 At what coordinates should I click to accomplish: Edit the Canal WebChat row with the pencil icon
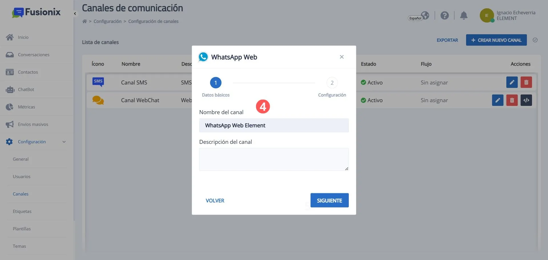point(497,100)
